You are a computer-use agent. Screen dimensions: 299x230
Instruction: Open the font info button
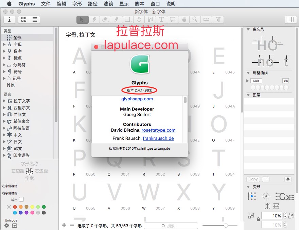(x=9, y=20)
